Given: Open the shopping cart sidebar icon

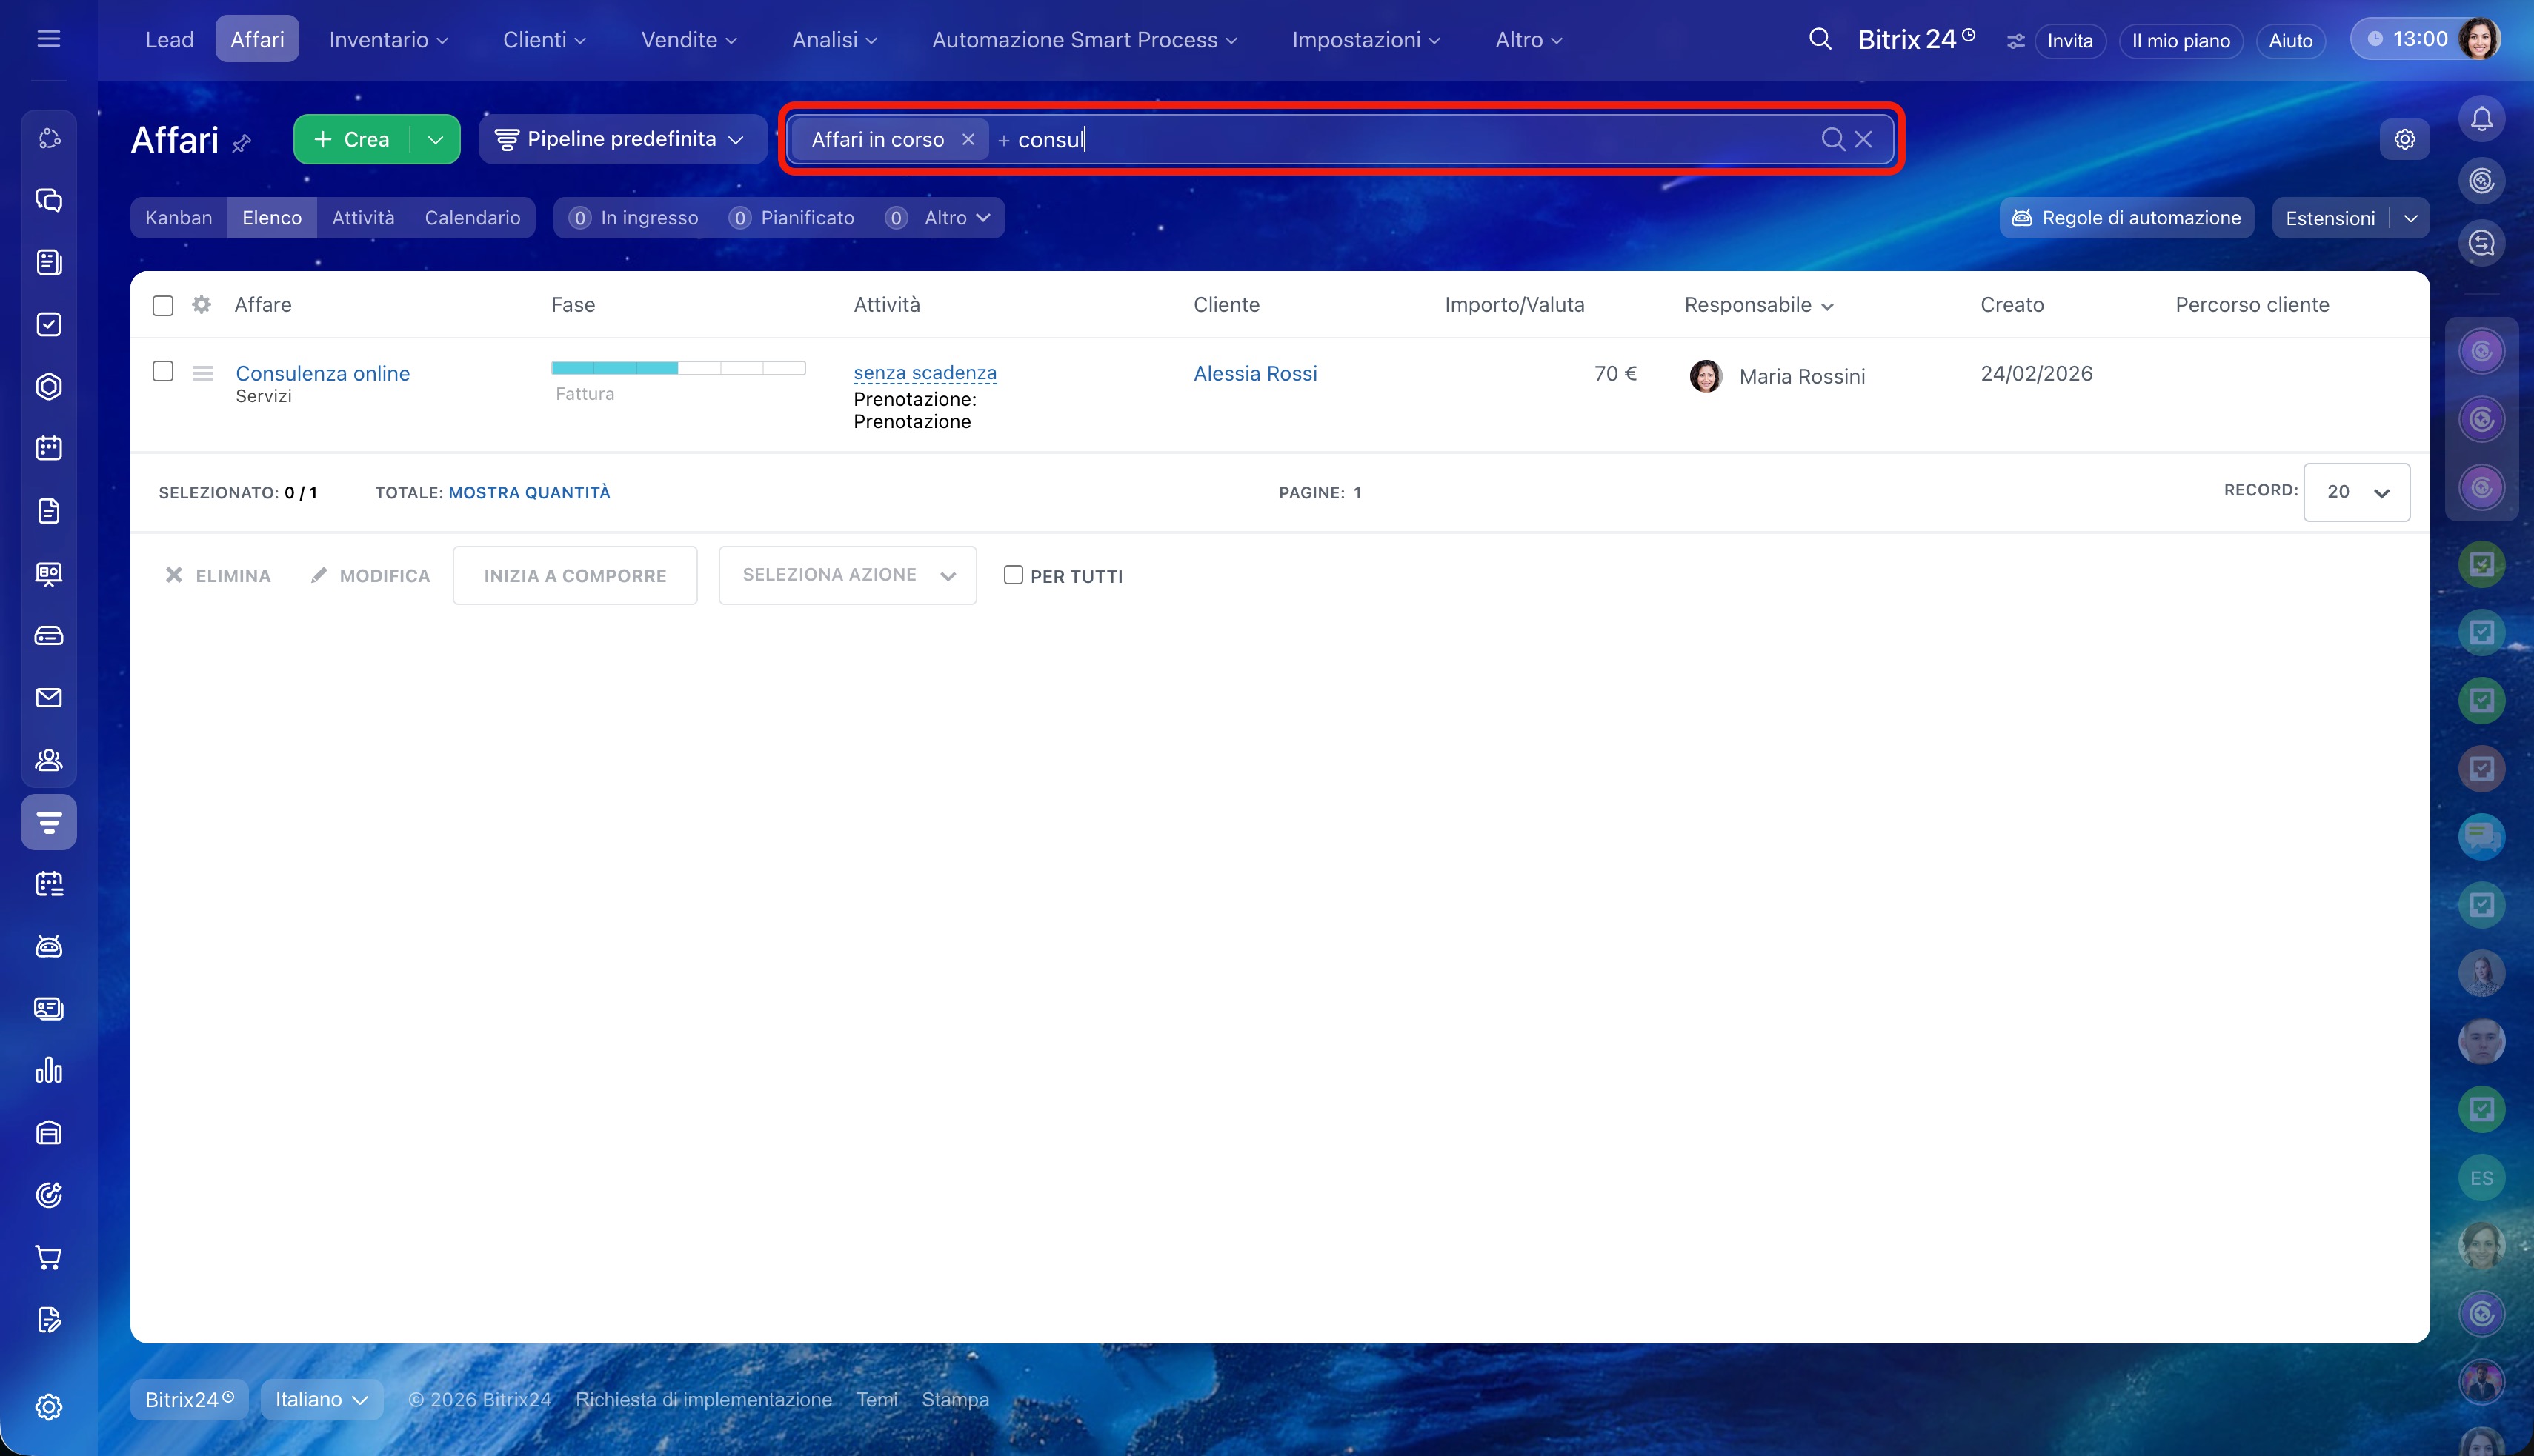Looking at the screenshot, I should pyautogui.click(x=48, y=1257).
